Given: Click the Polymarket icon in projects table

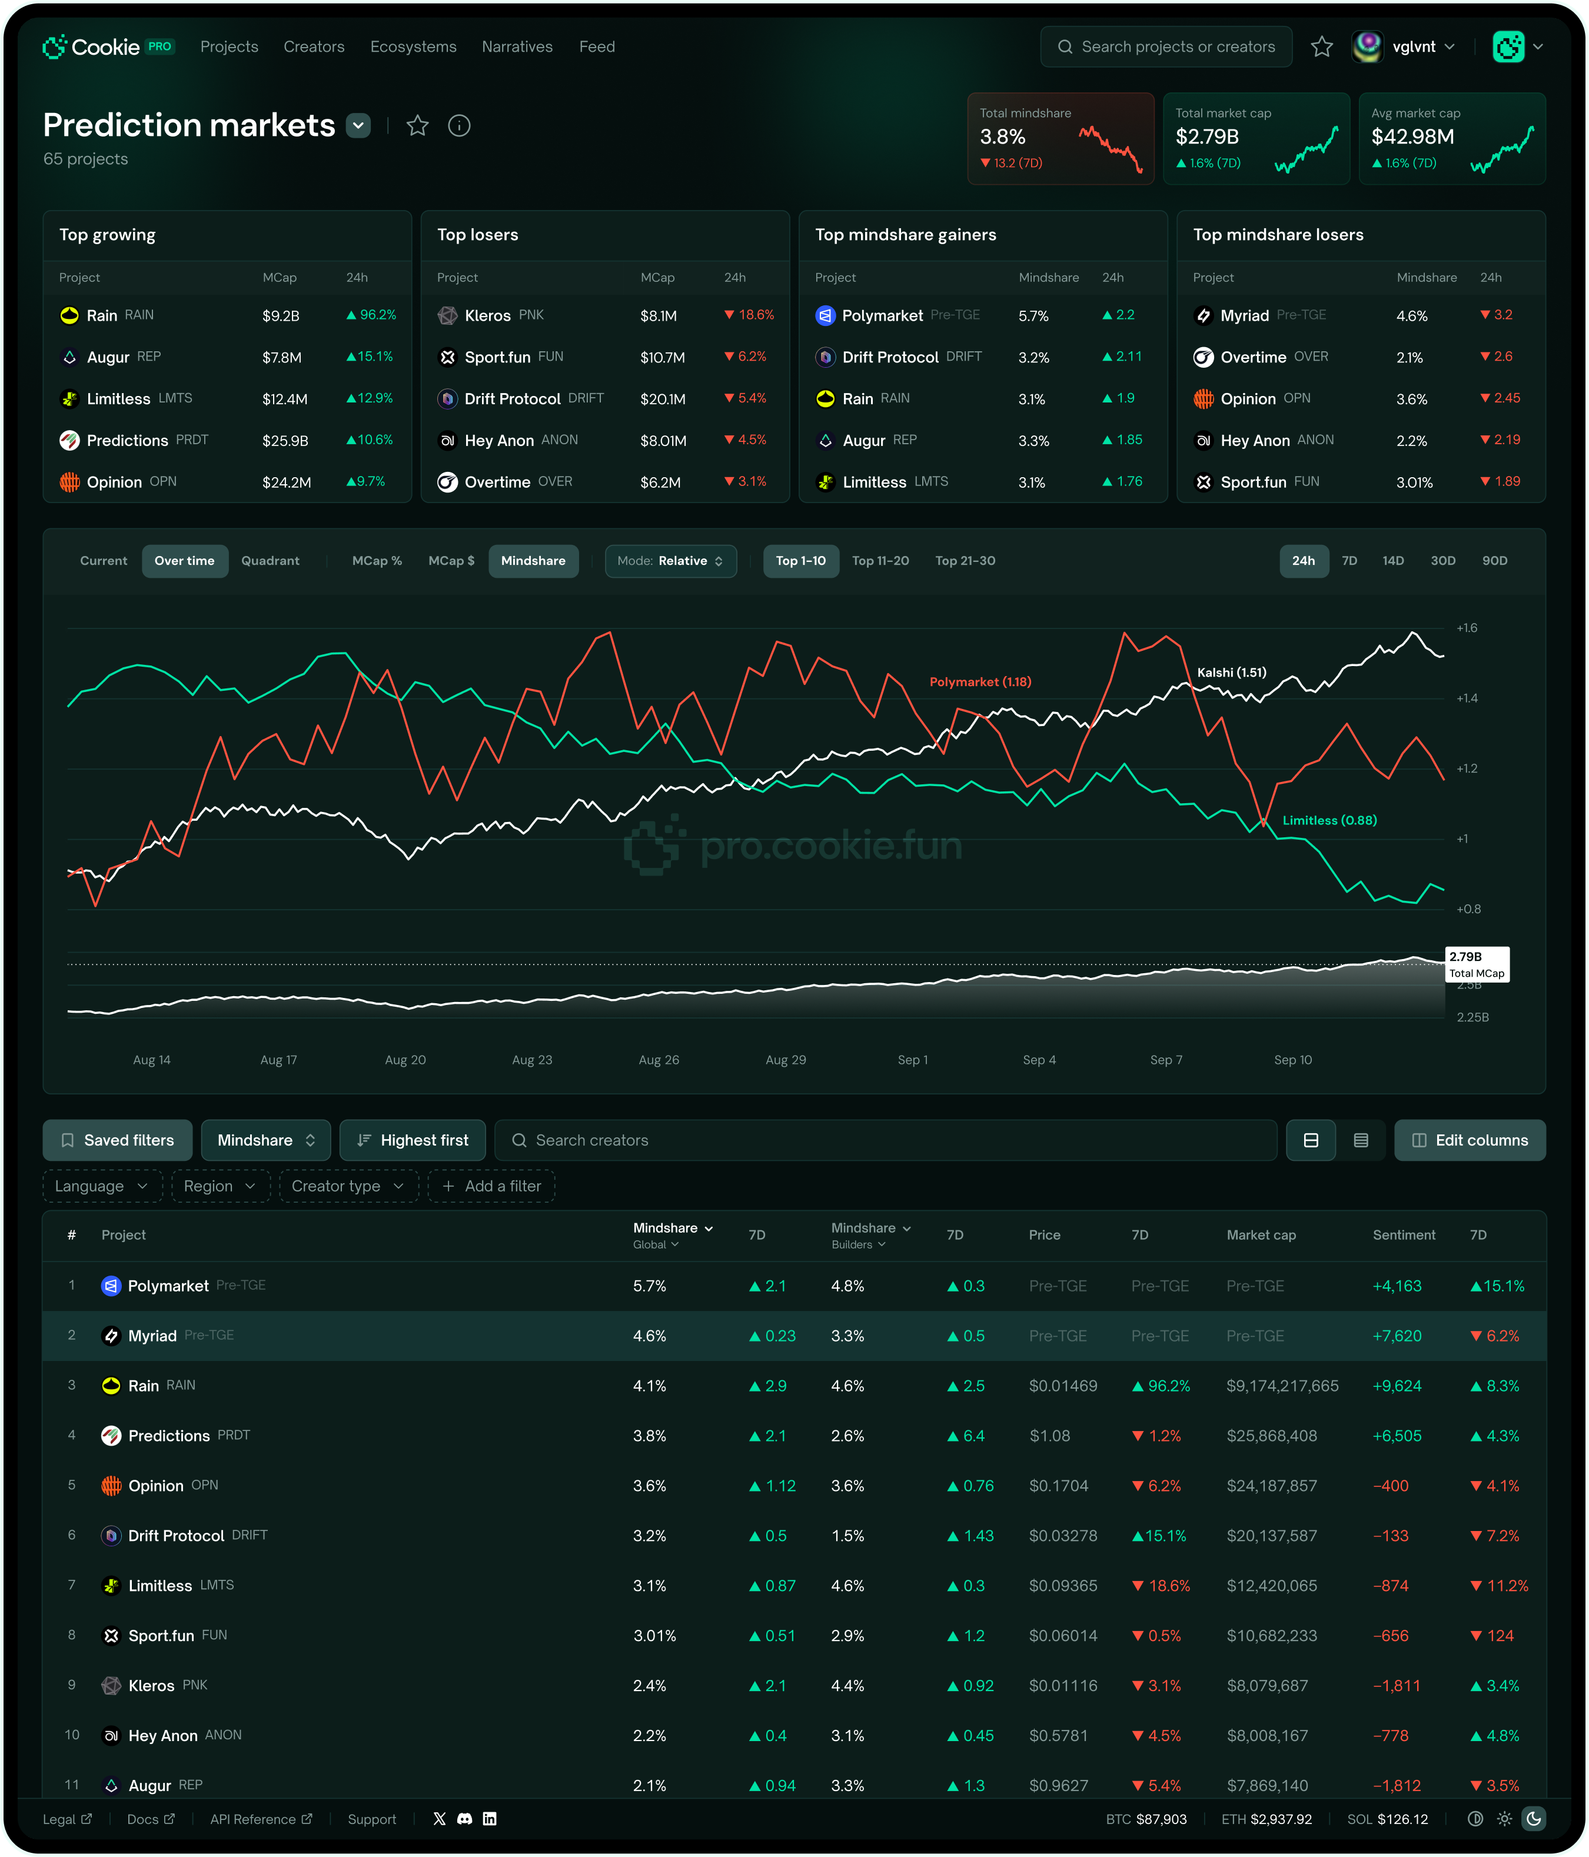Looking at the screenshot, I should tap(111, 1286).
